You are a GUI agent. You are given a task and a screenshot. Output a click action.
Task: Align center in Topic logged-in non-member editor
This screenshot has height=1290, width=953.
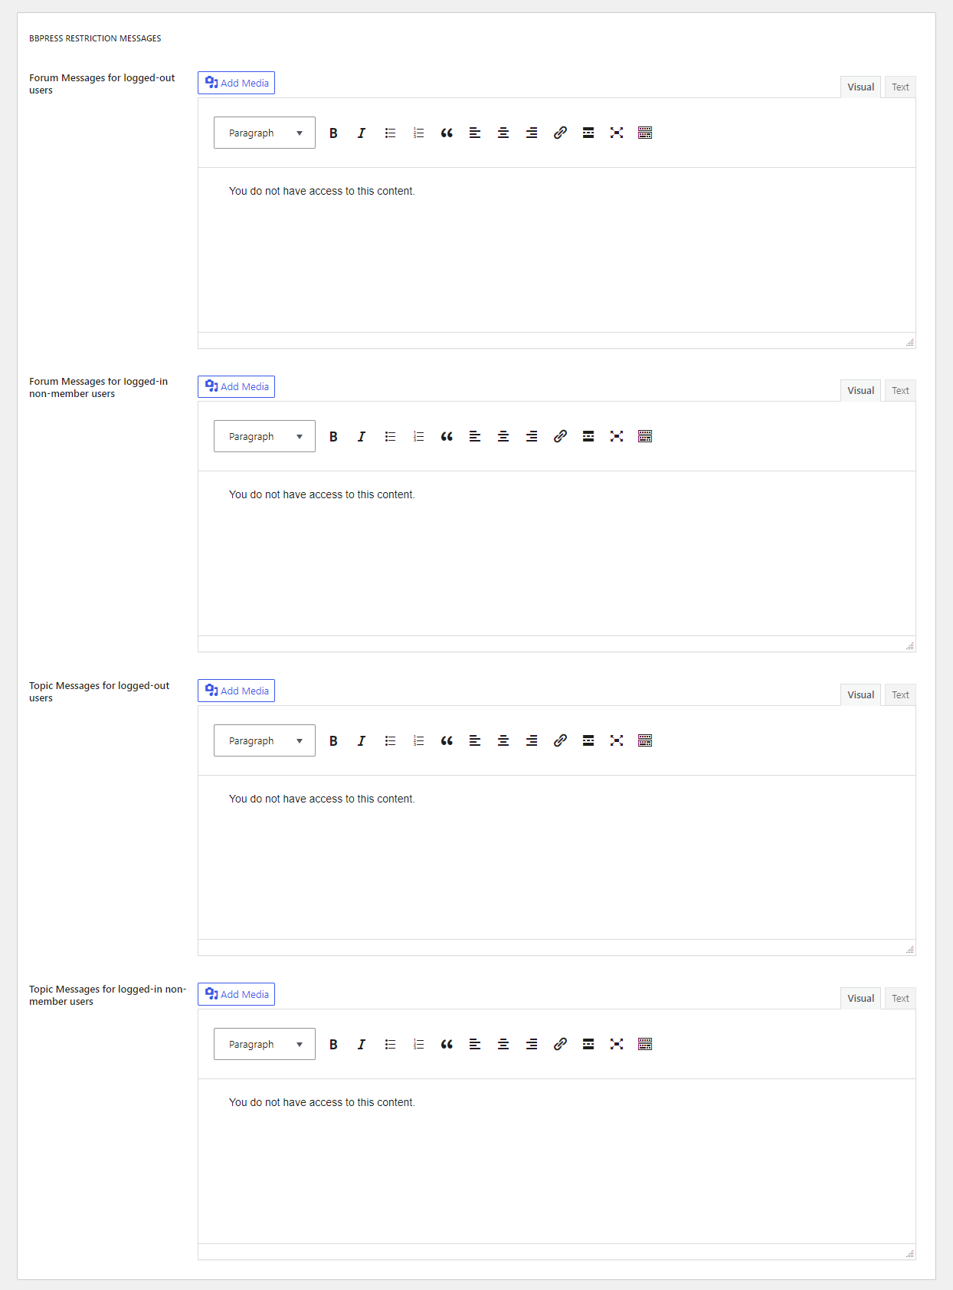[503, 1044]
